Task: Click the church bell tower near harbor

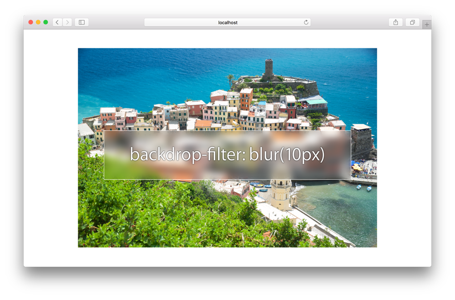Action: pyautogui.click(x=281, y=194)
